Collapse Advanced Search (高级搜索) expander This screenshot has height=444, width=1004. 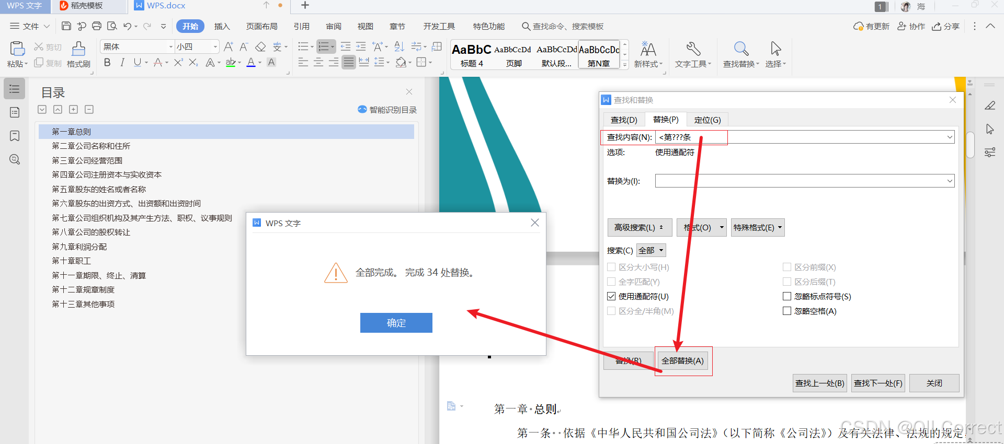point(640,227)
